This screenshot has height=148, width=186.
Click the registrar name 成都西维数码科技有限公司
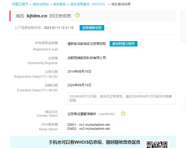point(87,58)
